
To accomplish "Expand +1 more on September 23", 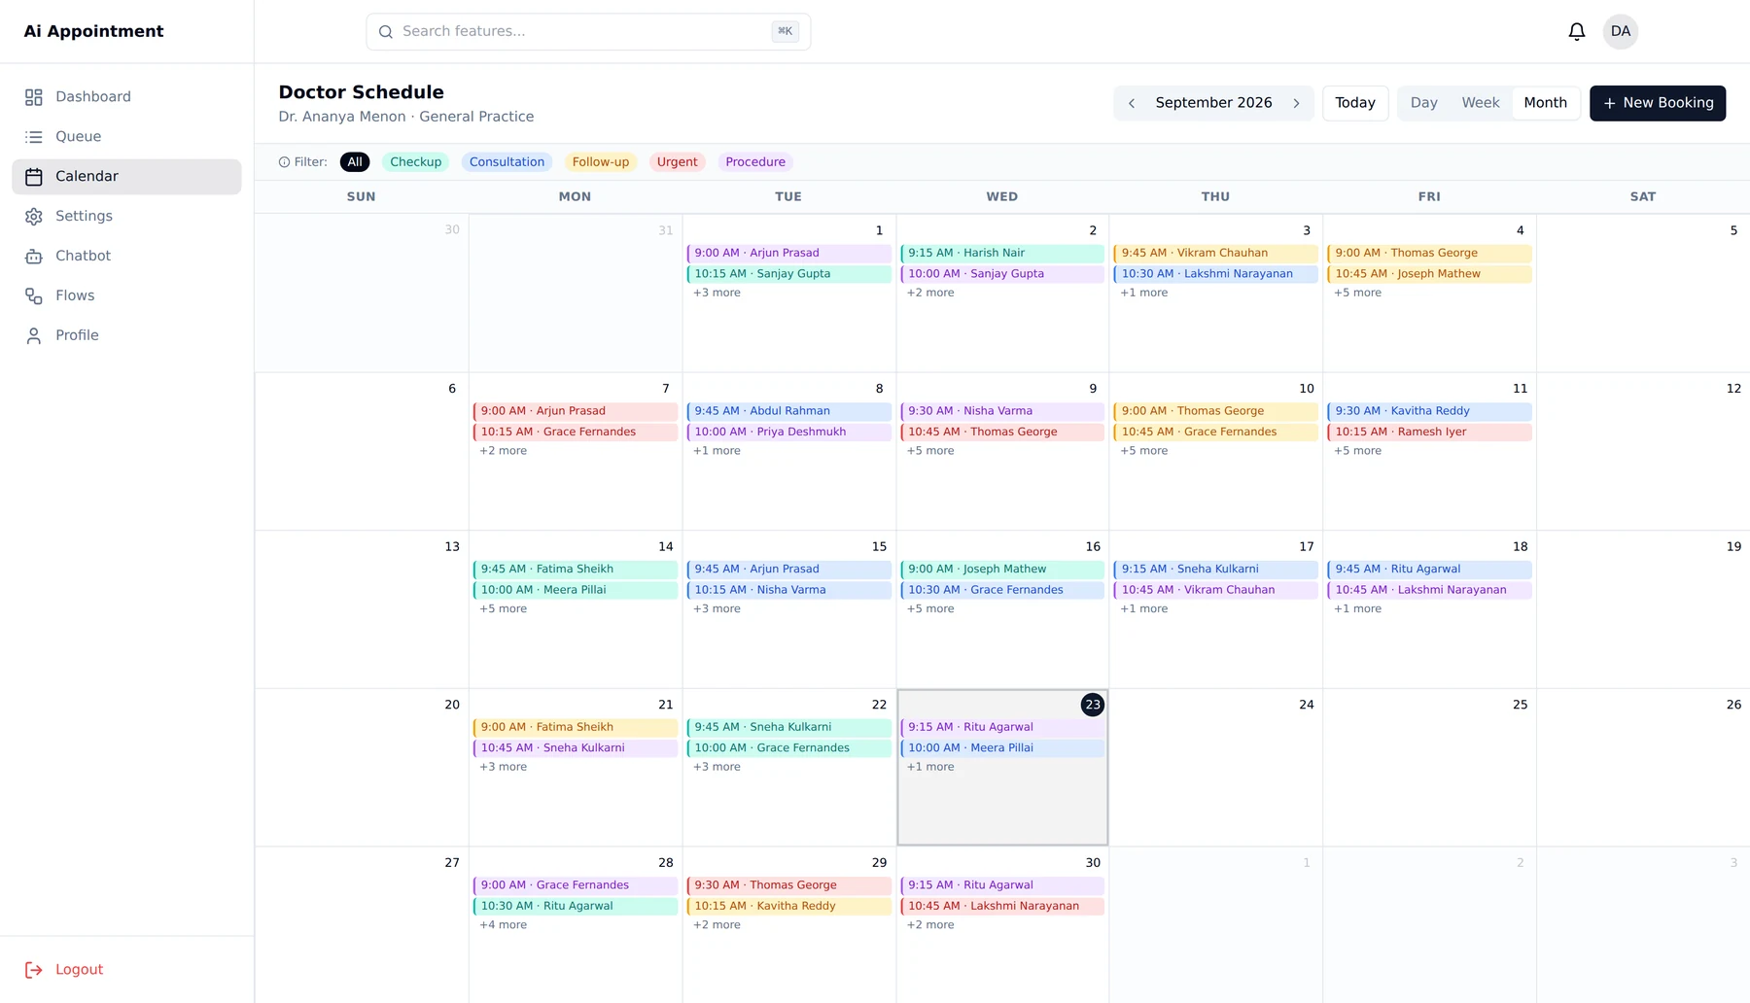I will (x=930, y=767).
